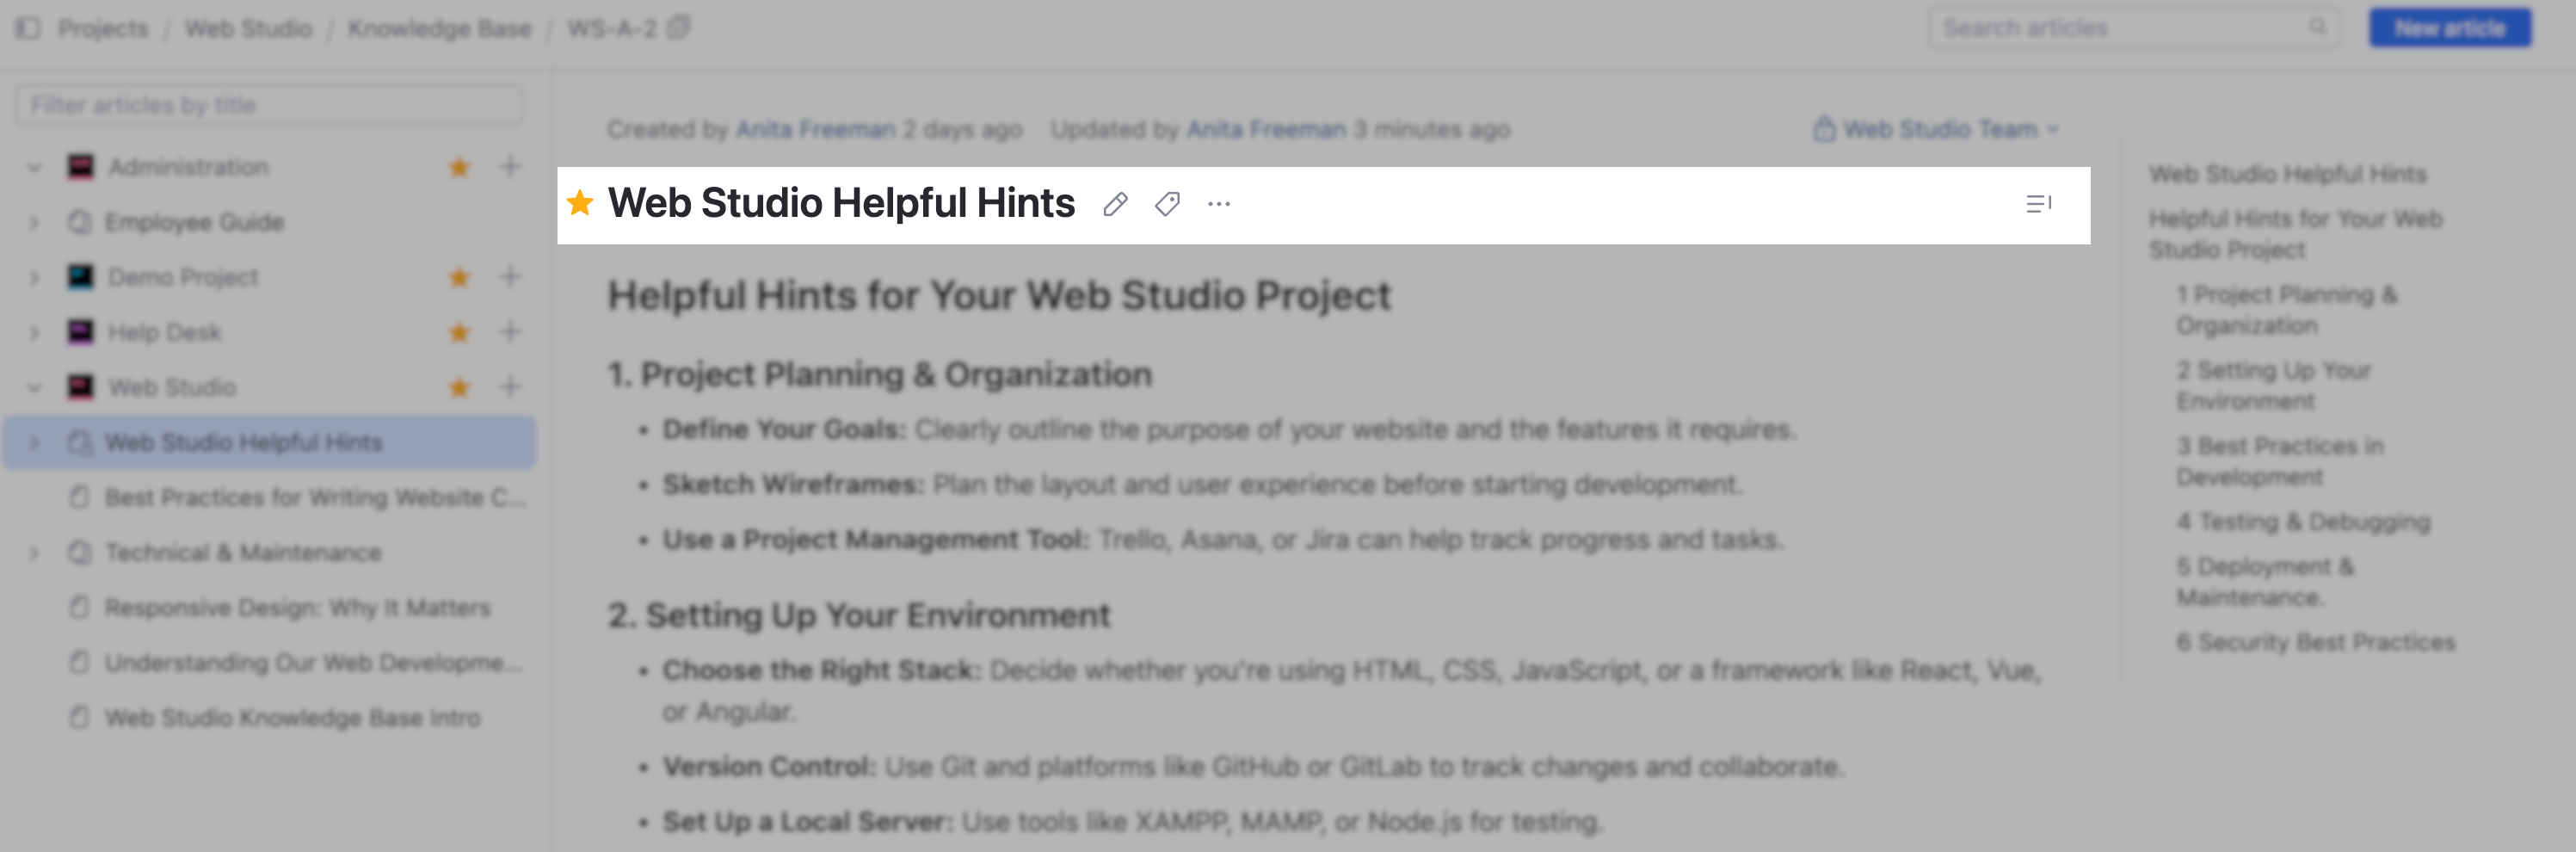Open the tags icon next to the article title
The height and width of the screenshot is (852, 2576).
tap(1166, 204)
